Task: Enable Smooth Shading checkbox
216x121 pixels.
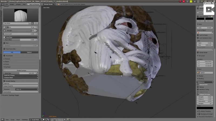Action: (4, 81)
